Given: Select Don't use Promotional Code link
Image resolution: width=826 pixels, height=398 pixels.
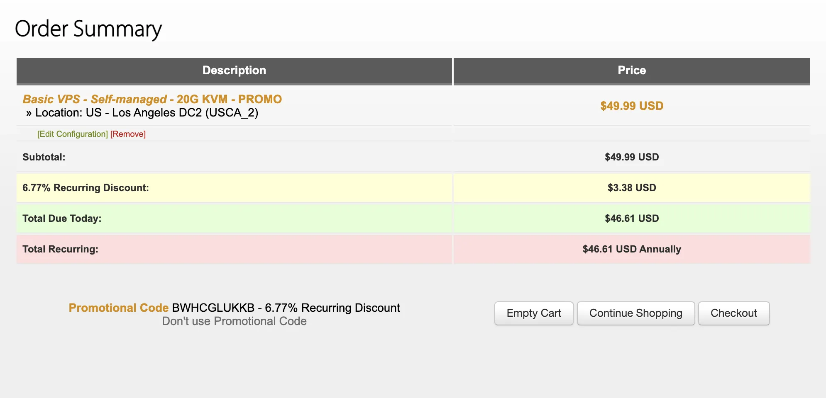Looking at the screenshot, I should coord(234,321).
